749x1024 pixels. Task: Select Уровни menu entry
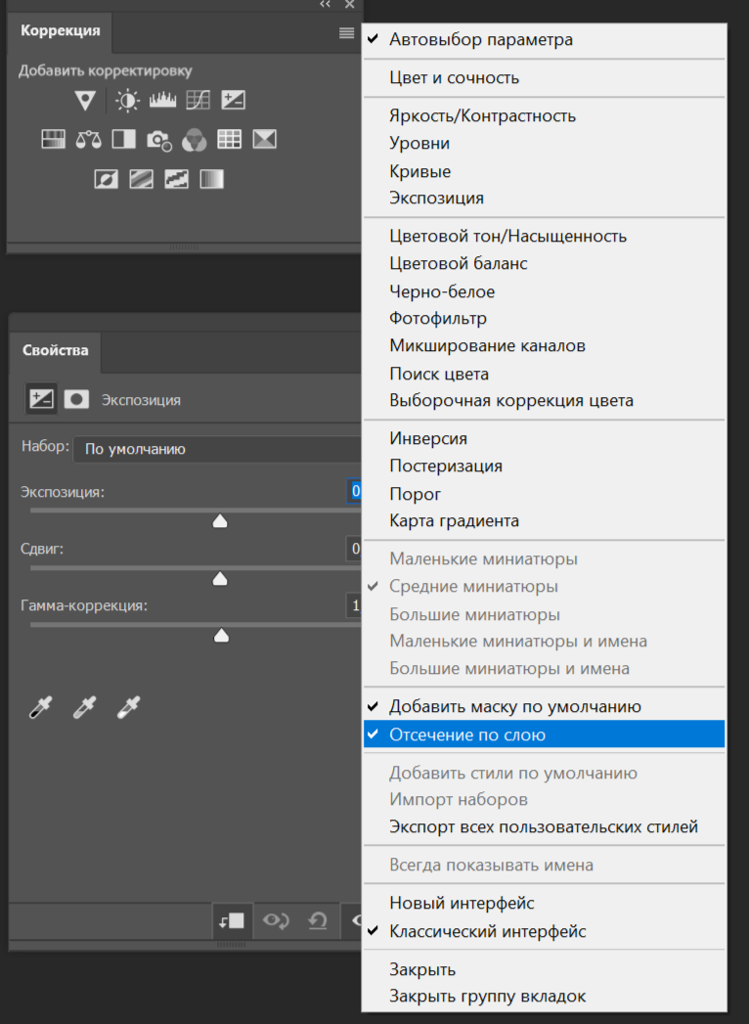[x=544, y=143]
